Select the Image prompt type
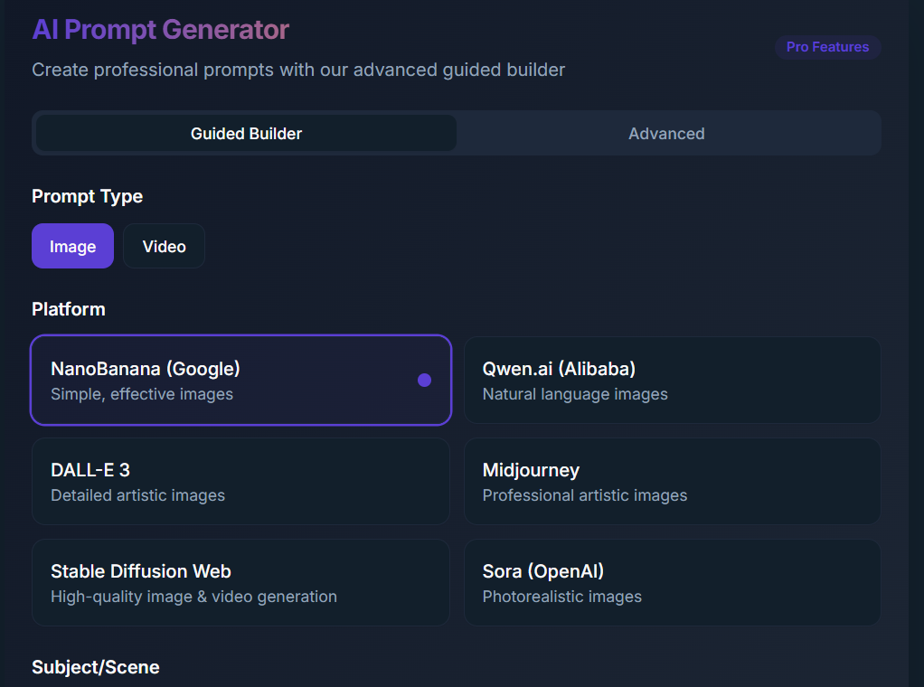Screen dimensions: 924x687 72,245
